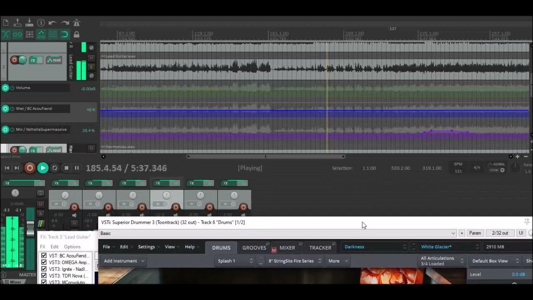Toggle the lock padlock icon
This screenshot has height=300, width=533.
coord(76,34)
